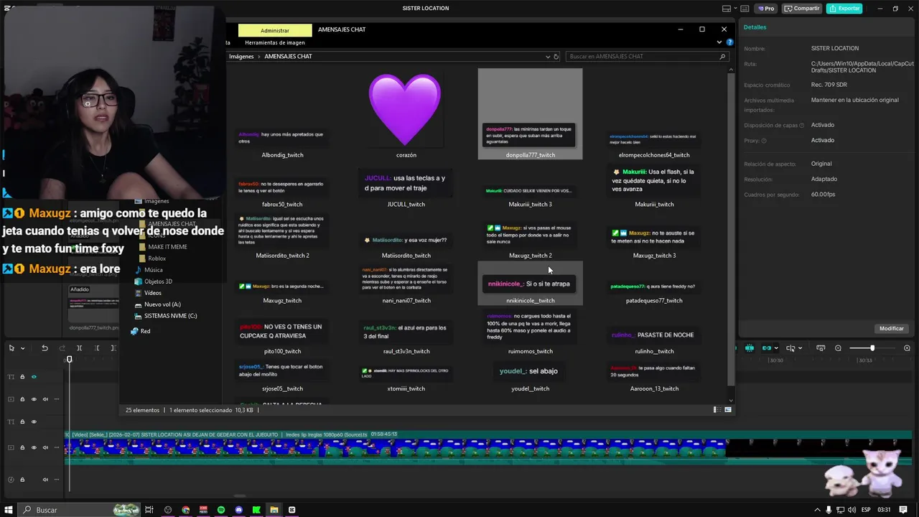This screenshot has height=517, width=919.
Task: Mute the upper video overlay track
Action: click(x=45, y=399)
